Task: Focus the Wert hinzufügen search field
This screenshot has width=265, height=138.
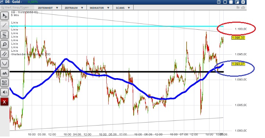Action: [x=17, y=7]
